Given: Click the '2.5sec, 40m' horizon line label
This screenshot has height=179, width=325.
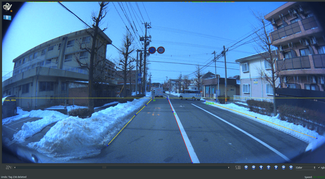Looking at the screenshot, I should 9,100.
